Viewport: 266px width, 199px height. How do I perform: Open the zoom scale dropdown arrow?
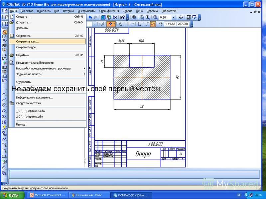173,17
